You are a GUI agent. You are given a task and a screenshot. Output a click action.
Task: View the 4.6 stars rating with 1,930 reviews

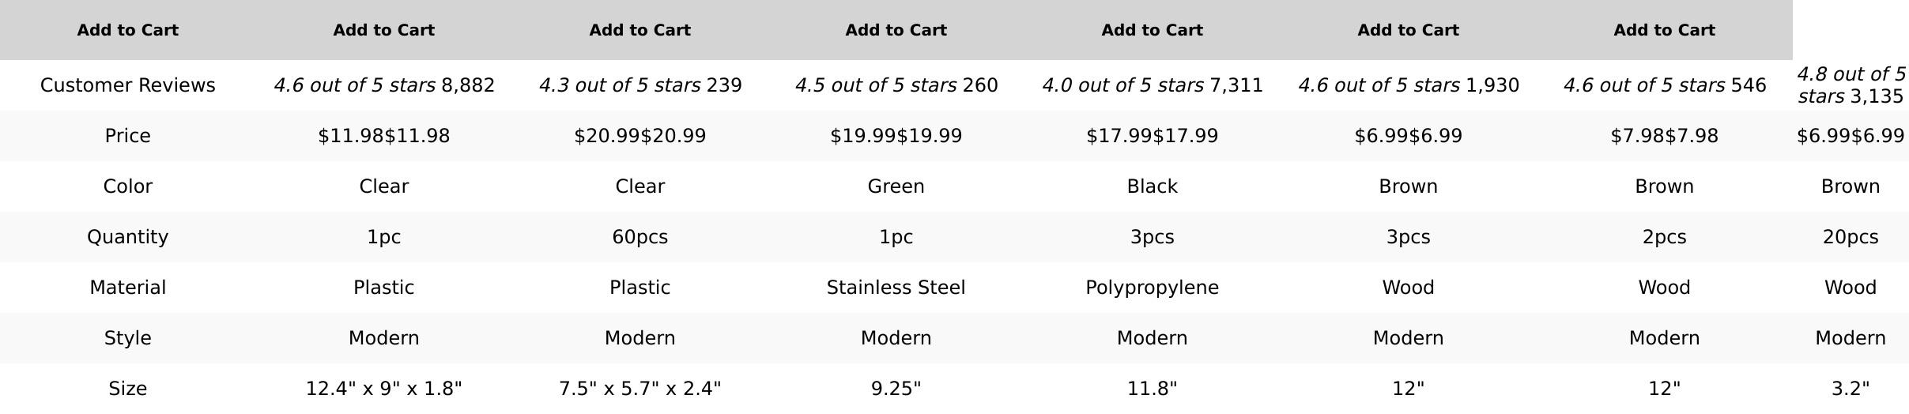pyautogui.click(x=1409, y=85)
